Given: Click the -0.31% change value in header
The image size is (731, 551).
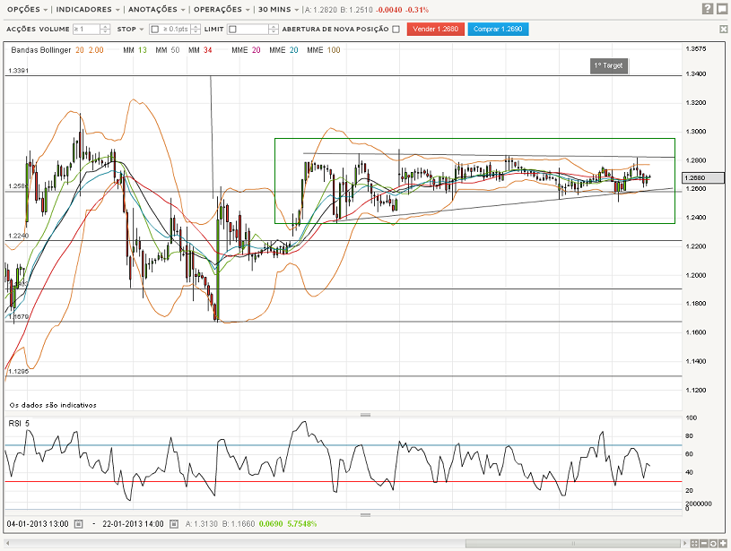Looking at the screenshot, I should click(x=417, y=10).
